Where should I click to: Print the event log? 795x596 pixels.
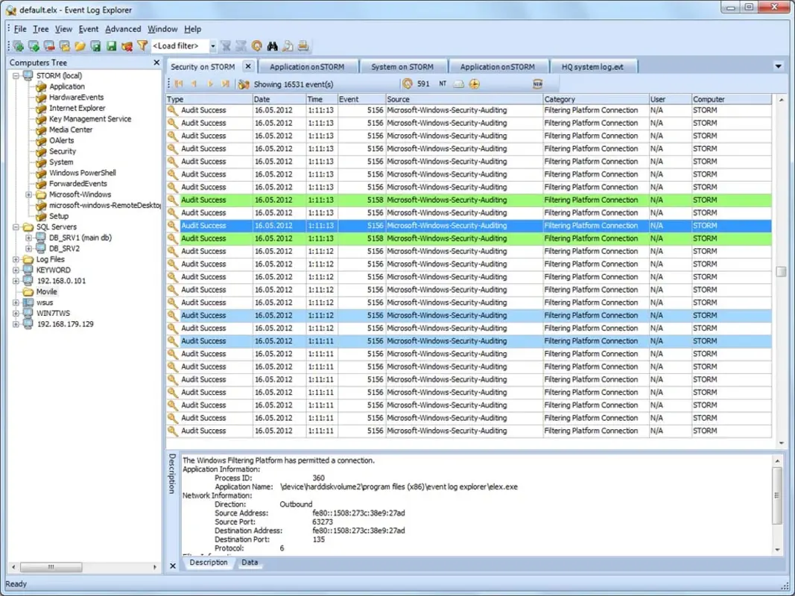pyautogui.click(x=305, y=45)
